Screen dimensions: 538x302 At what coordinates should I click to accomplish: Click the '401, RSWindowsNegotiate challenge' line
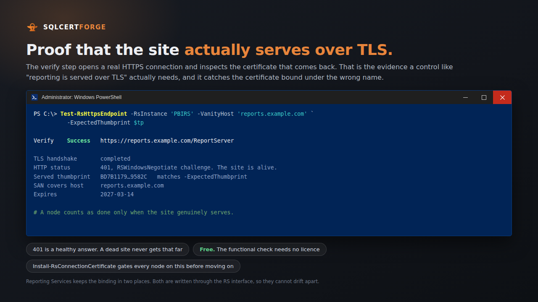pyautogui.click(x=189, y=167)
